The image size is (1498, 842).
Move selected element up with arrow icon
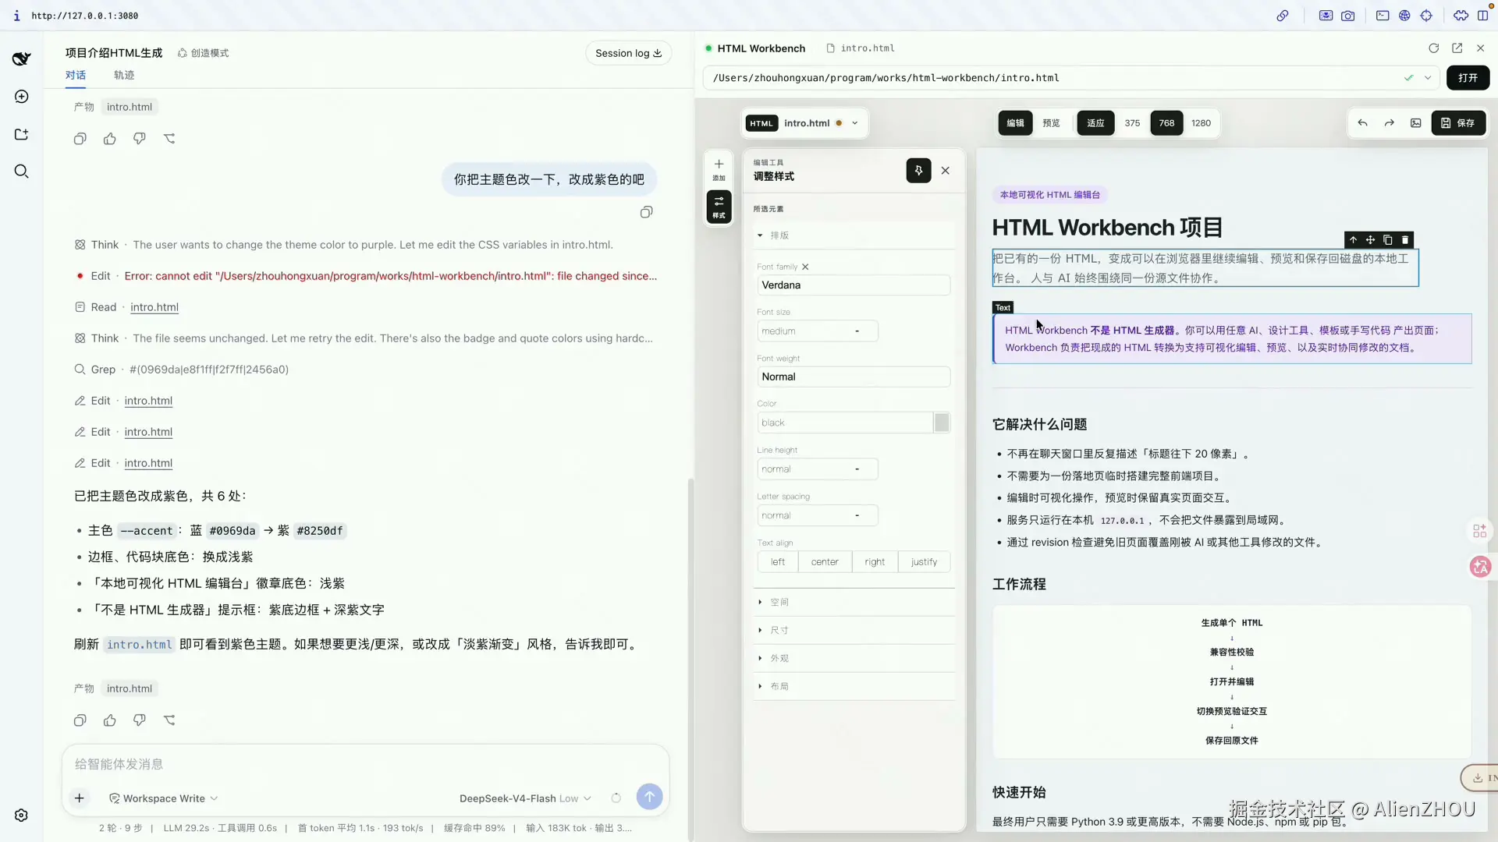(x=1353, y=240)
